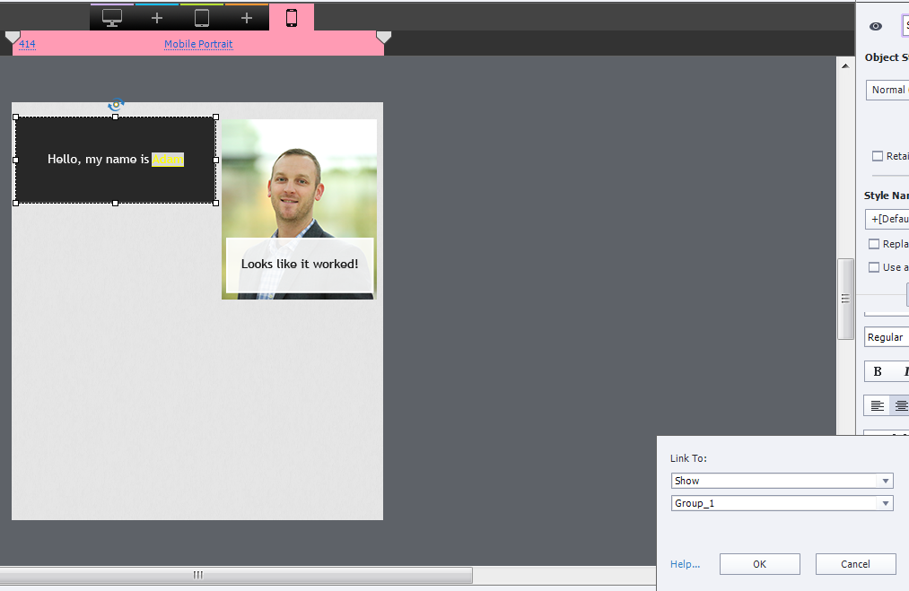The image size is (909, 591).
Task: Add breakpoint between desktop and tablet
Action: (157, 18)
